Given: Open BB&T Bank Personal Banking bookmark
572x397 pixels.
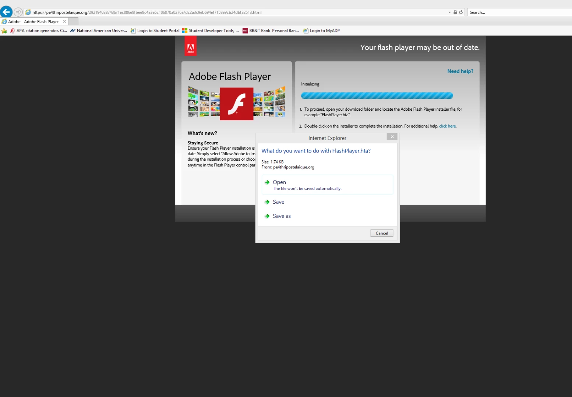Looking at the screenshot, I should [271, 31].
